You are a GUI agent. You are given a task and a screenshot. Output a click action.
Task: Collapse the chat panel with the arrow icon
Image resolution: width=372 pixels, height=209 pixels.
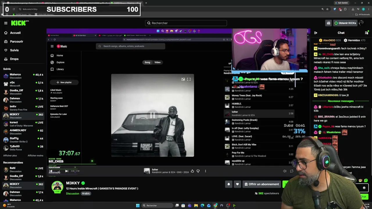pyautogui.click(x=316, y=33)
